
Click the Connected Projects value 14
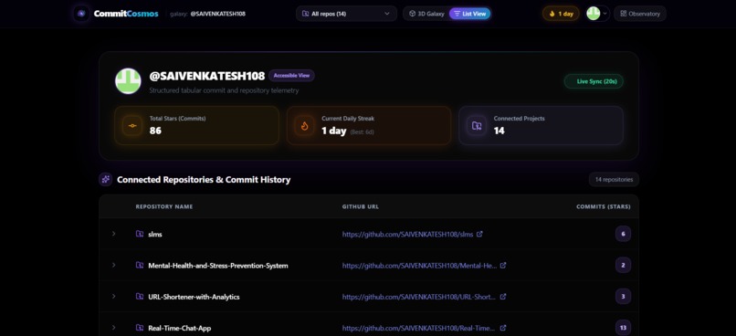point(499,131)
